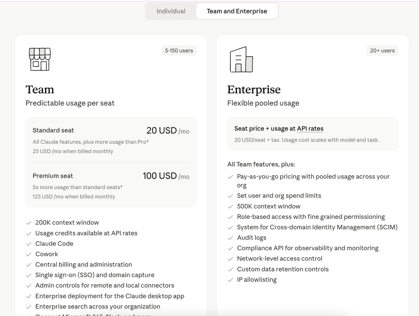This screenshot has height=316, width=419.
Task: Click '5x more usage than standard seats*'
Action: point(77,187)
